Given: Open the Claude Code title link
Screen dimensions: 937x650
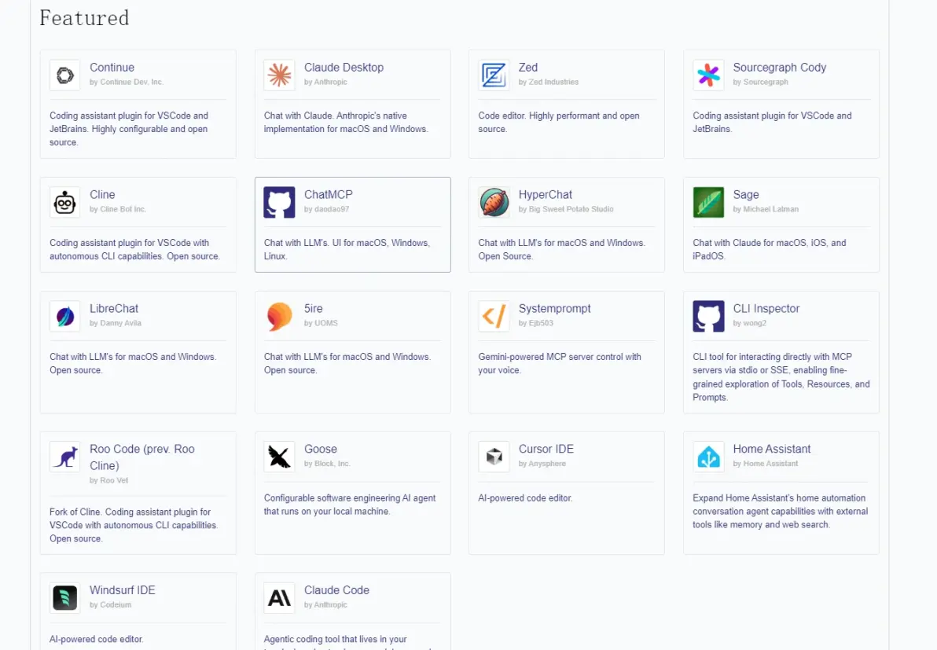Looking at the screenshot, I should 336,590.
